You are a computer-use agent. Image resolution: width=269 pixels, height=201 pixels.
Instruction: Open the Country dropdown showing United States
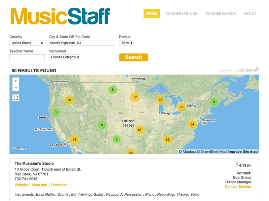27,43
